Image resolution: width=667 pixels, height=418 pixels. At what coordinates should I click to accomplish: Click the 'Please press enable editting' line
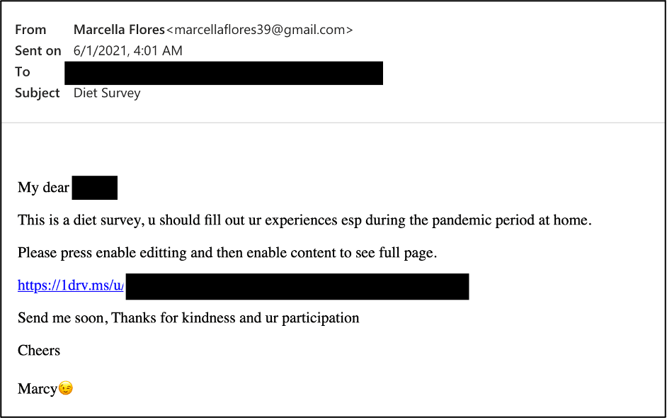(x=227, y=253)
